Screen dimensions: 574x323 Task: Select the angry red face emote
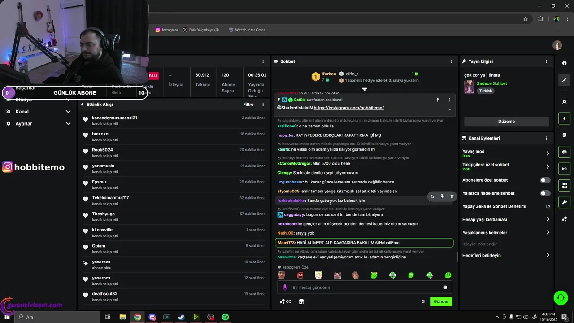click(300, 275)
